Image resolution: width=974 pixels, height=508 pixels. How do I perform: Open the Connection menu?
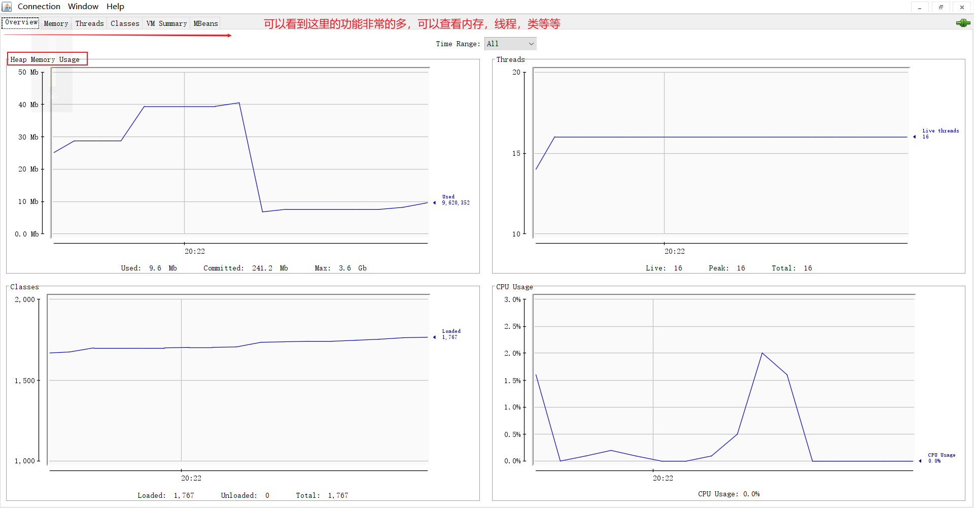39,7
